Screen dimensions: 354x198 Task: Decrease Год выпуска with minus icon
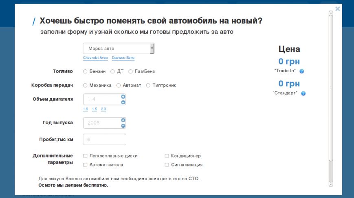[123, 126]
